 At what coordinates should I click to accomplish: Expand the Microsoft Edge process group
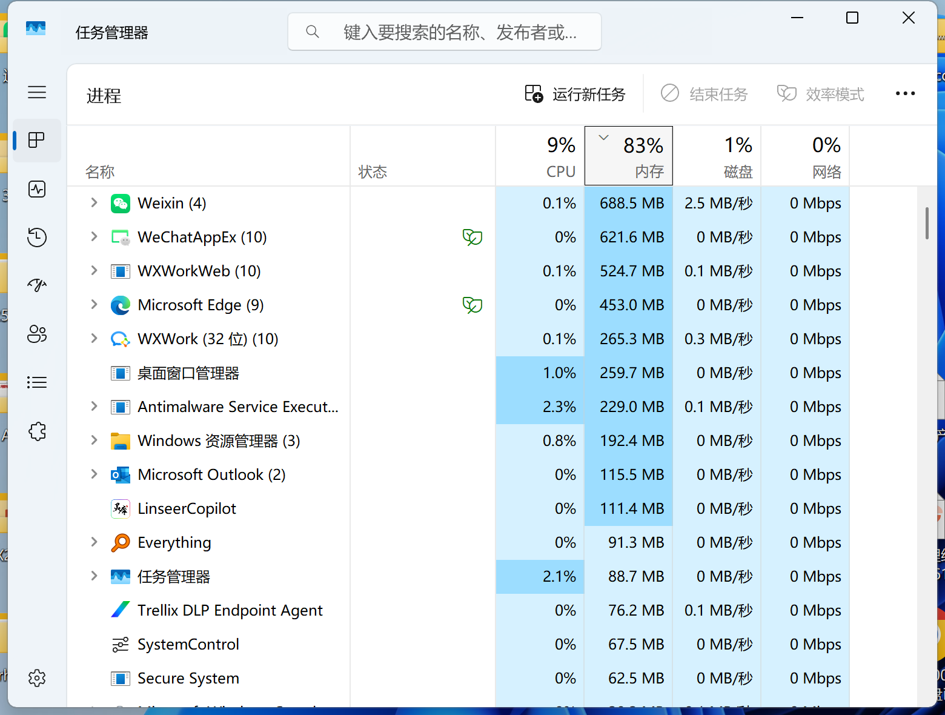point(94,305)
